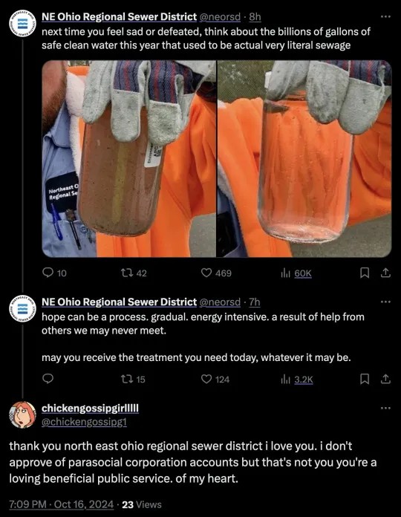Bookmark the first sewage tweet
The height and width of the screenshot is (517, 401).
[364, 273]
